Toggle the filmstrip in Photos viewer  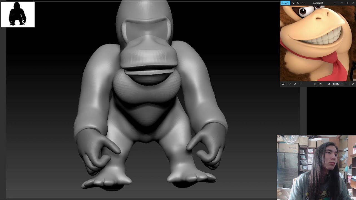pos(283,84)
